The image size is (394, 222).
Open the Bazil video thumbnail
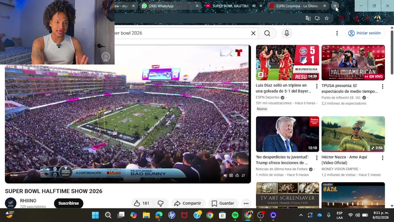point(353,195)
